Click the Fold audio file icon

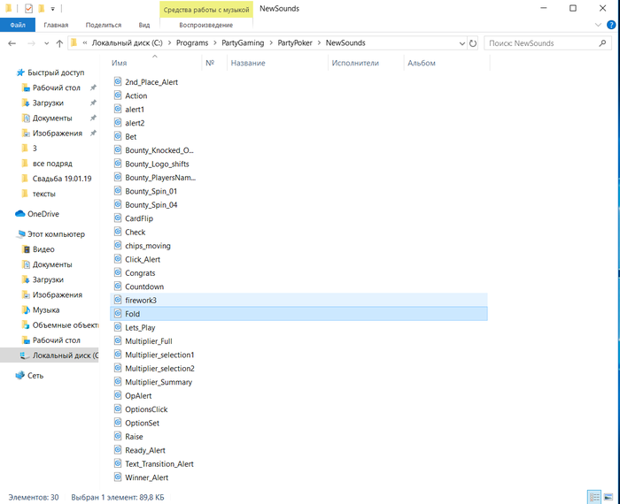118,313
